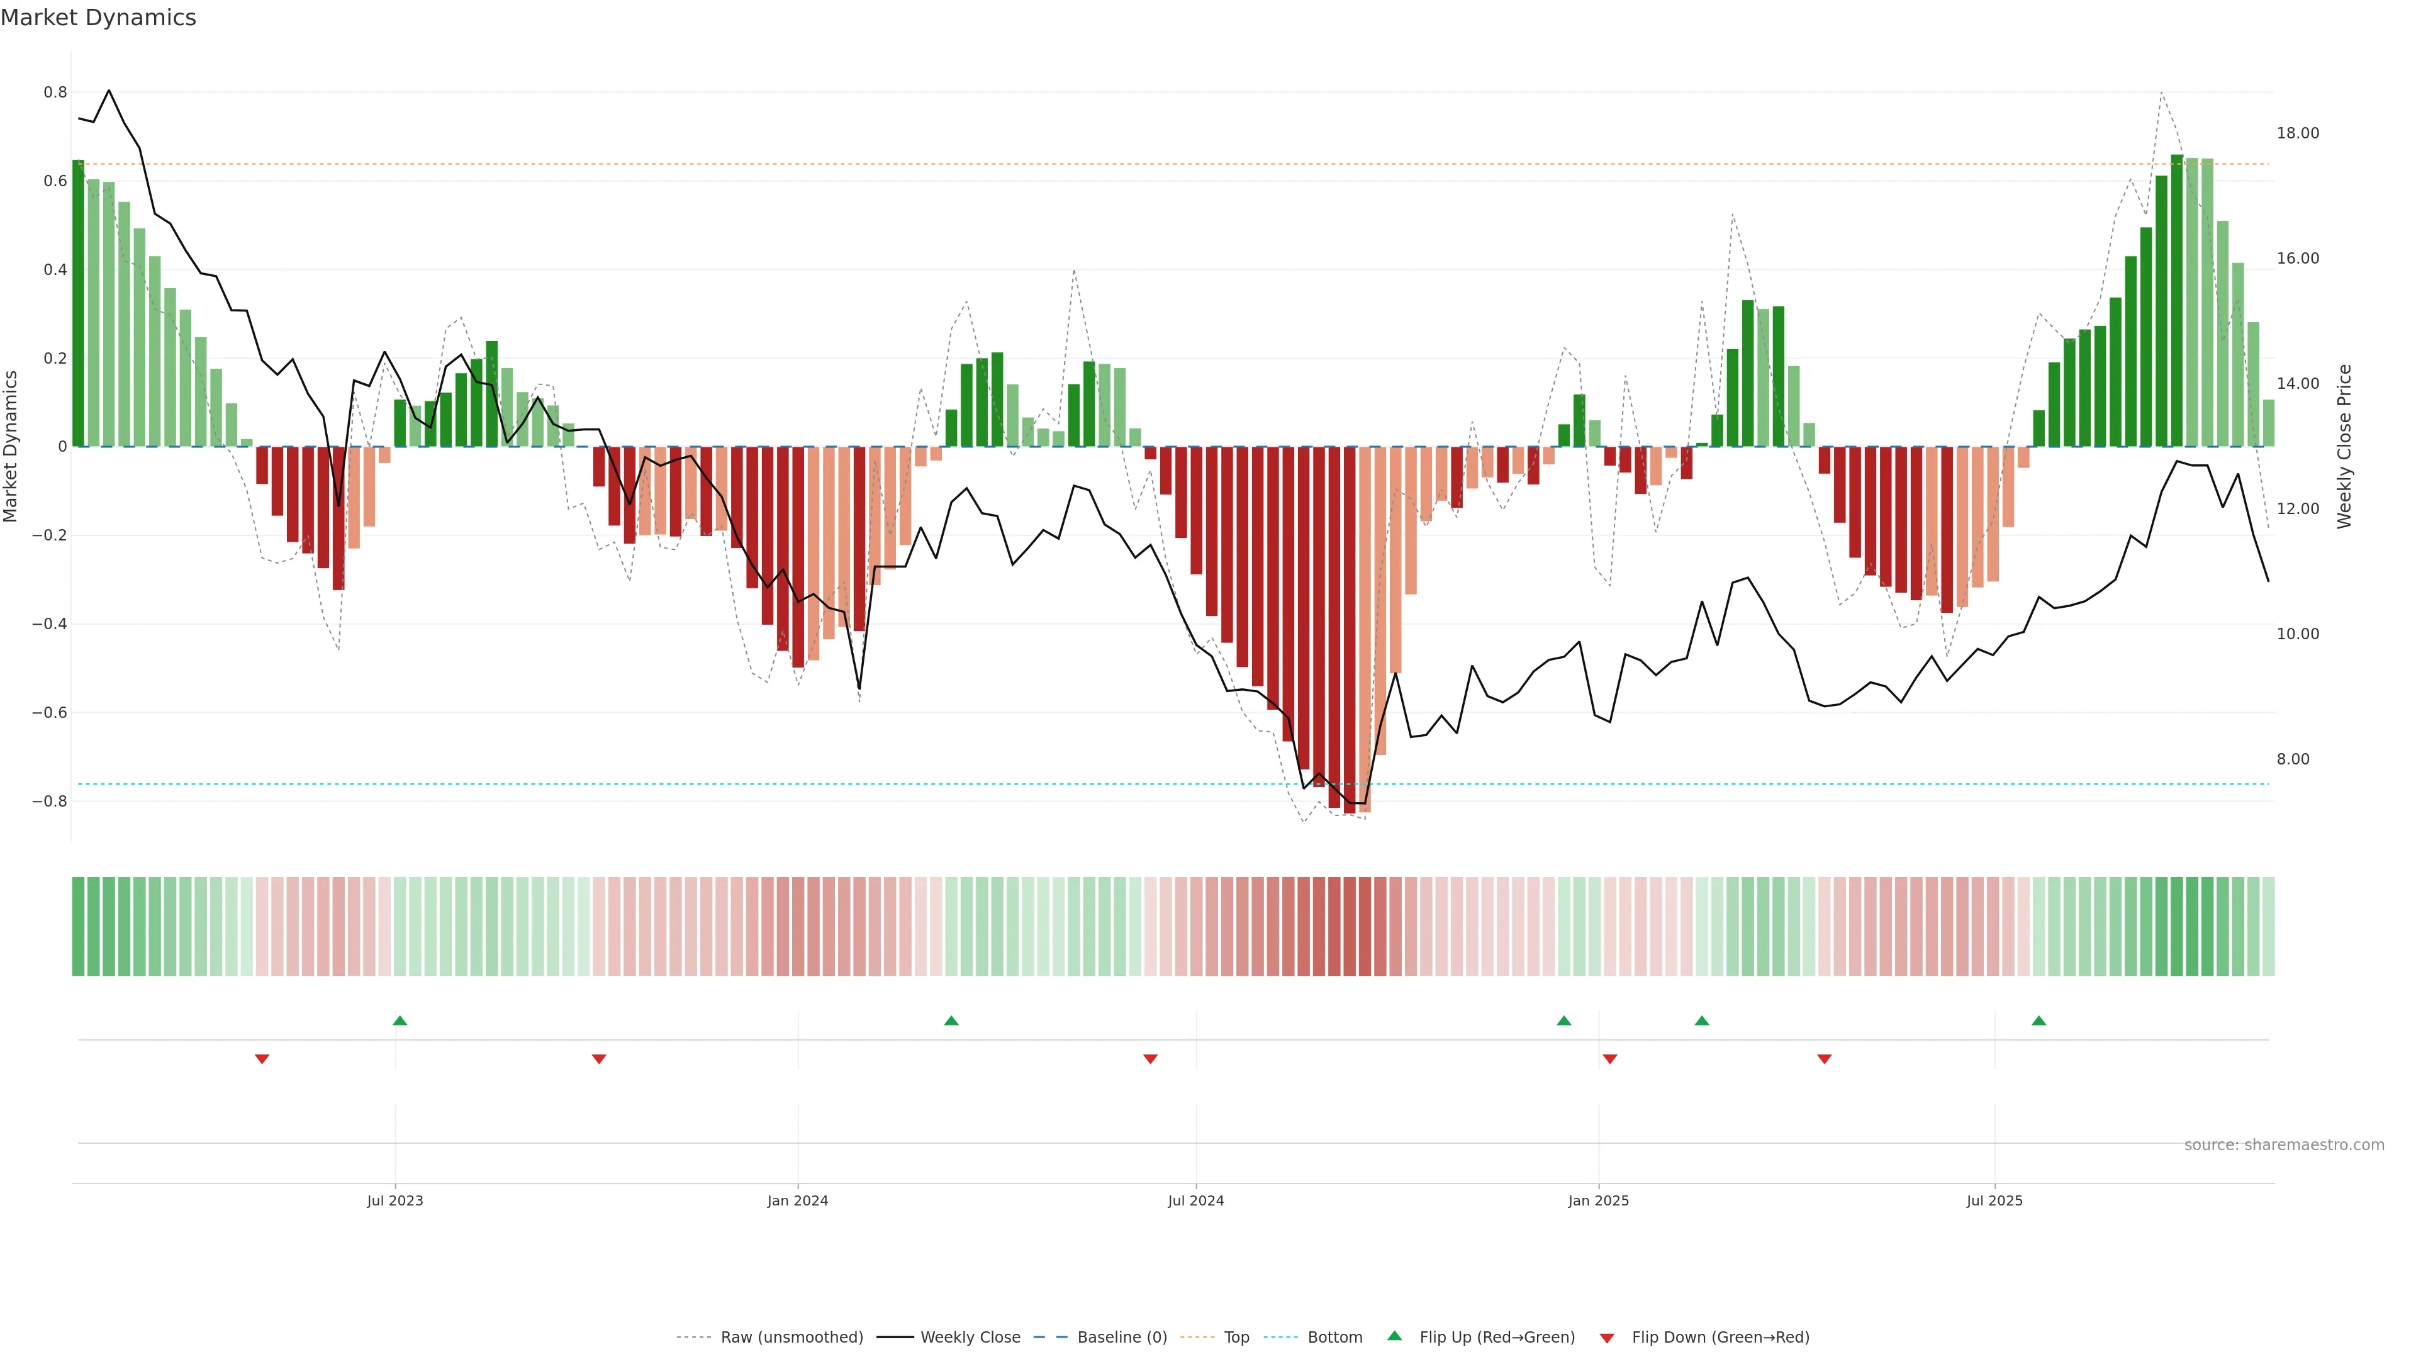Click the Flip Up marker near February 2025
2416x1359 pixels.
[1701, 1021]
